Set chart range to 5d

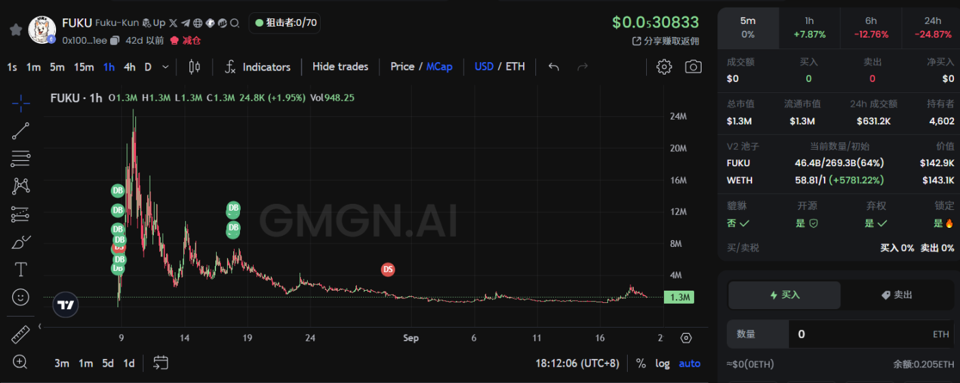point(108,363)
